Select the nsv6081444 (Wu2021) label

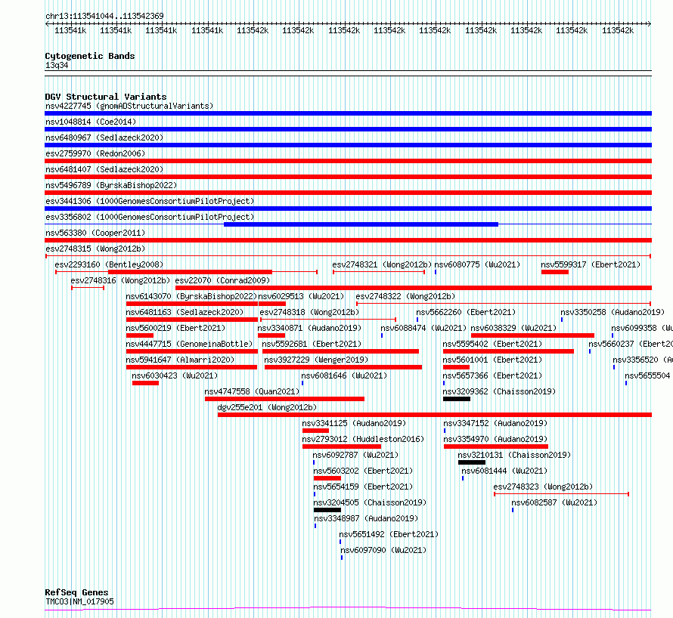coord(504,471)
